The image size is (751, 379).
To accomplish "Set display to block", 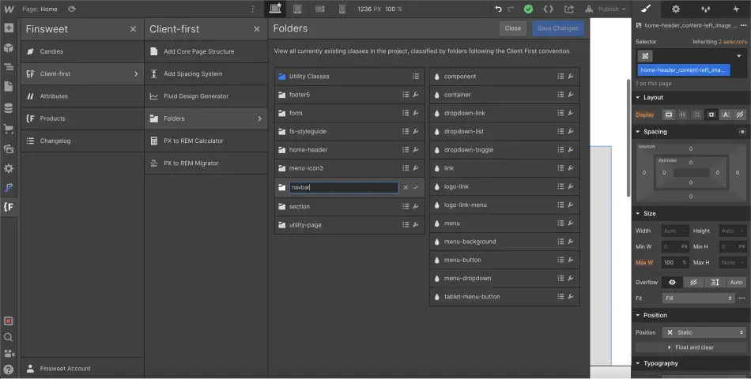I will pyautogui.click(x=669, y=114).
